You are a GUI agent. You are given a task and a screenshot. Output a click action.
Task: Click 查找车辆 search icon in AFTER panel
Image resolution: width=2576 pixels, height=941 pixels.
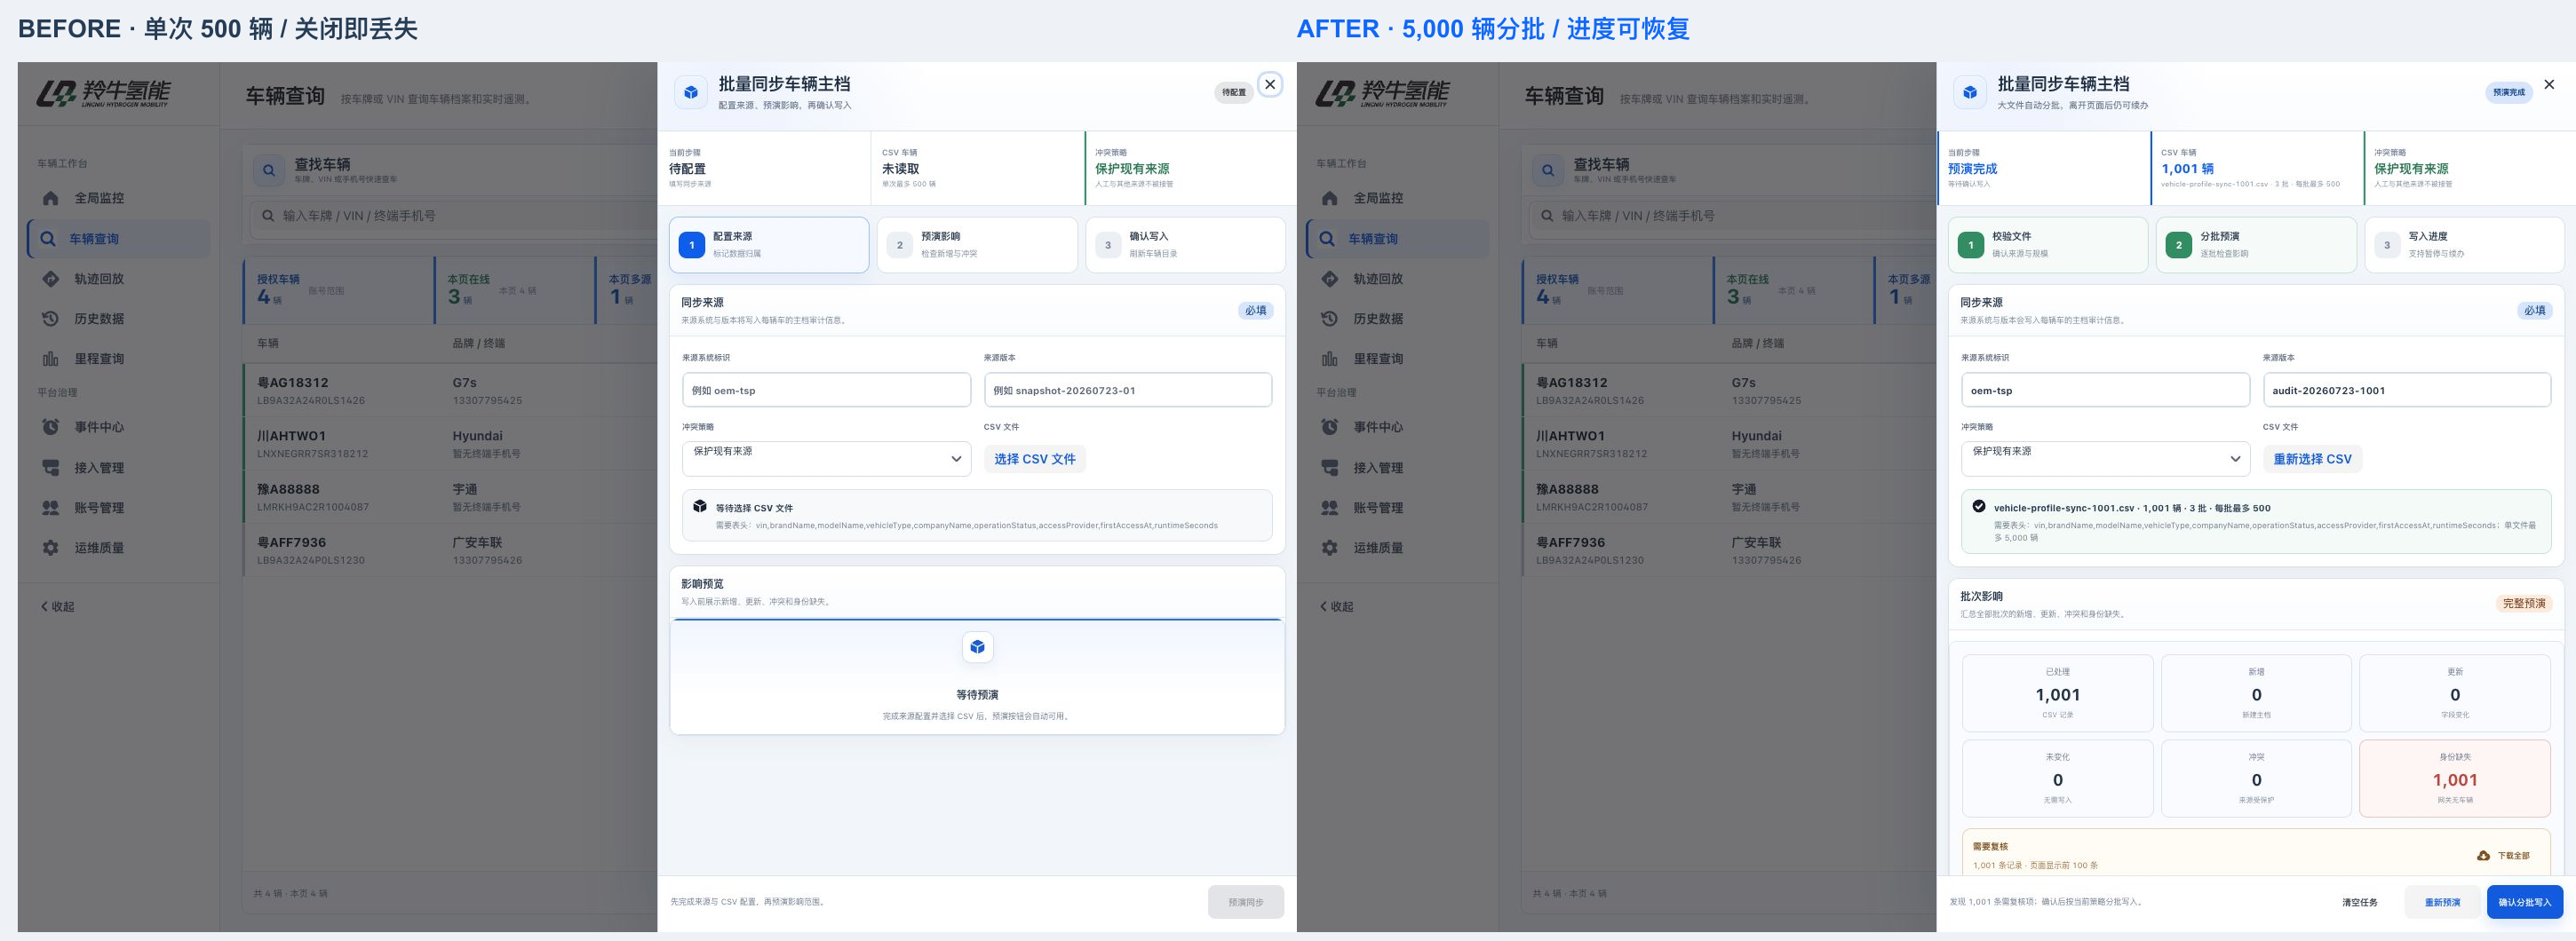point(1548,170)
